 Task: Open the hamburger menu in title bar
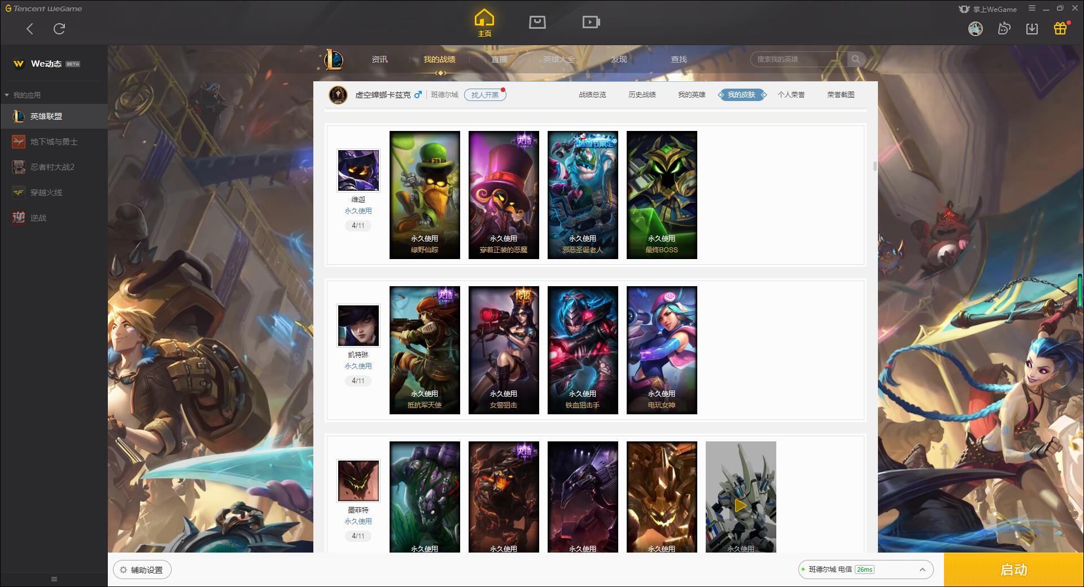coord(1032,8)
